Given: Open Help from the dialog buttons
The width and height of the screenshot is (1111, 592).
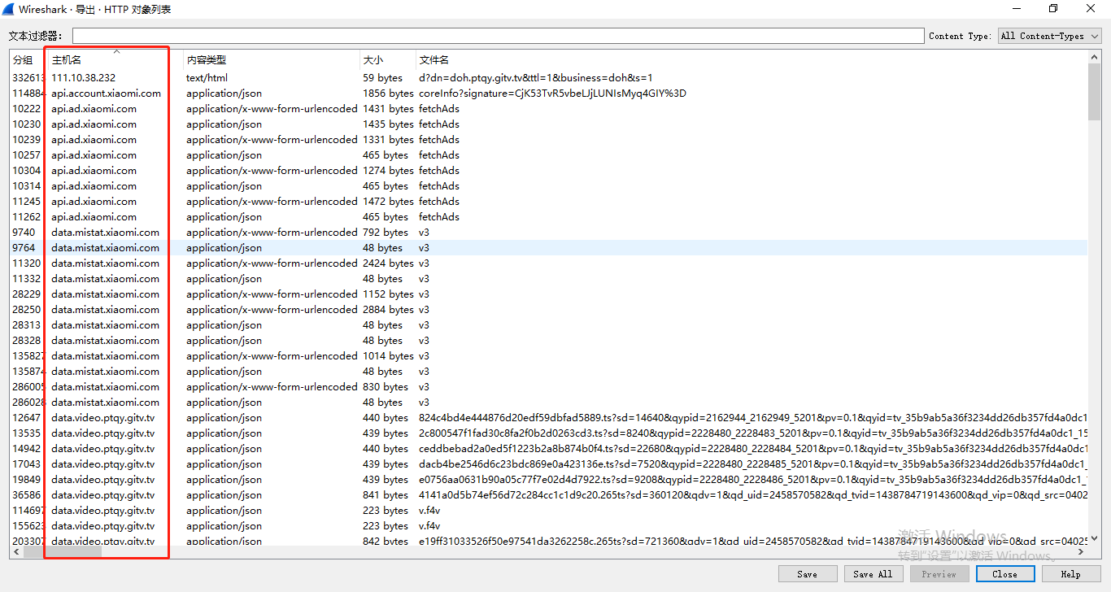Looking at the screenshot, I should (1070, 574).
